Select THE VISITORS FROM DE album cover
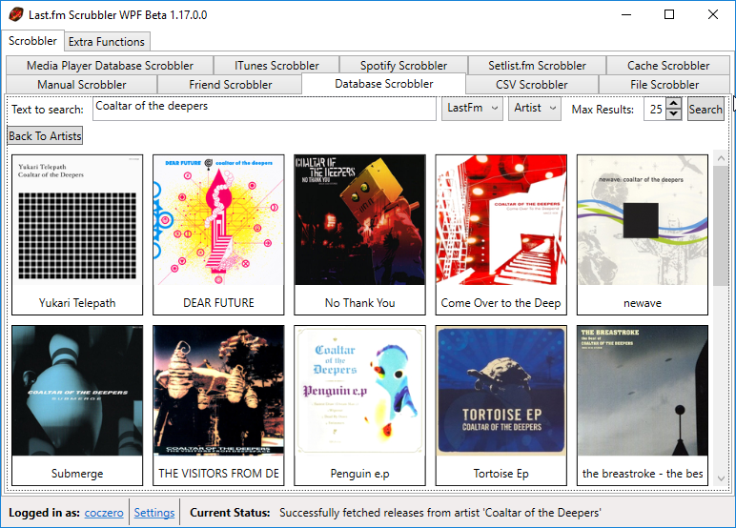736x528 pixels. click(x=218, y=391)
